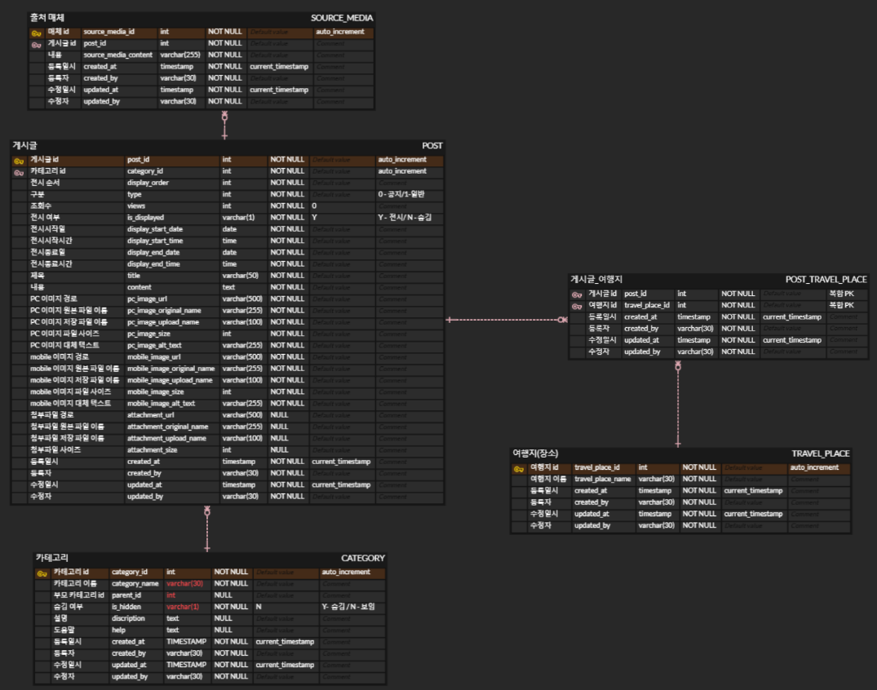This screenshot has width=877, height=690.
Task: Click the '조회수' label in POST
Action: (x=40, y=206)
